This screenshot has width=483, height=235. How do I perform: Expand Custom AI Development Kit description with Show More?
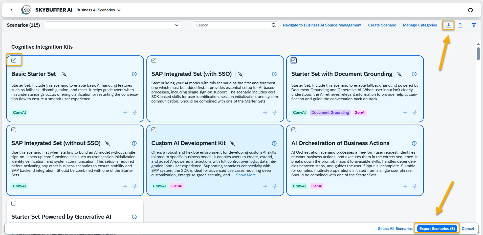pos(246,175)
